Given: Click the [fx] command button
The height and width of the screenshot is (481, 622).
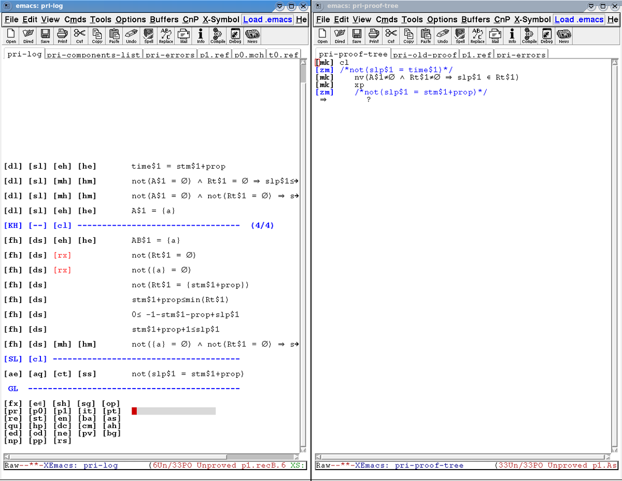Looking at the screenshot, I should (12, 403).
